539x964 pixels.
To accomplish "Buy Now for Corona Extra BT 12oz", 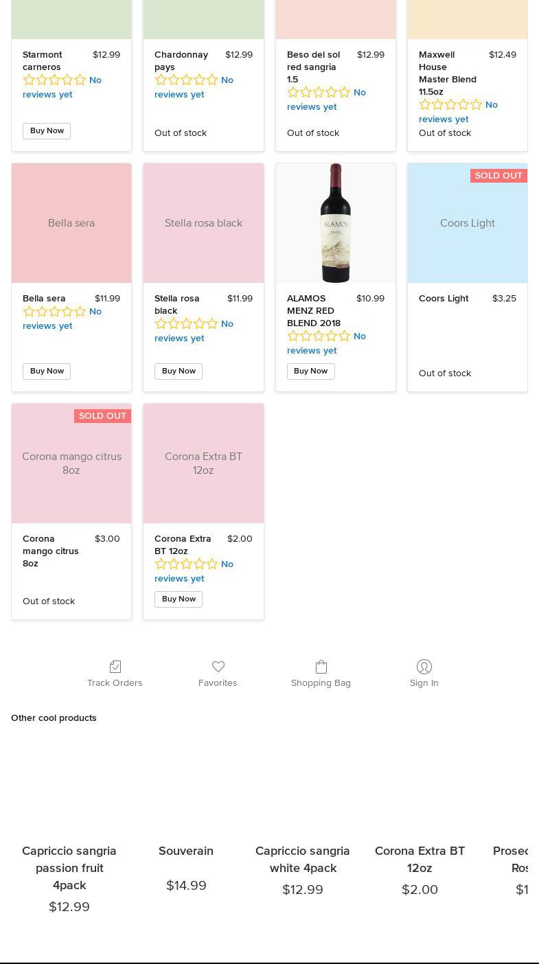I will pyautogui.click(x=179, y=599).
